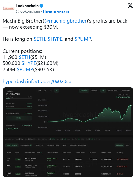Click the PUMP LONG badge
The image size is (135, 179).
tap(18, 174)
